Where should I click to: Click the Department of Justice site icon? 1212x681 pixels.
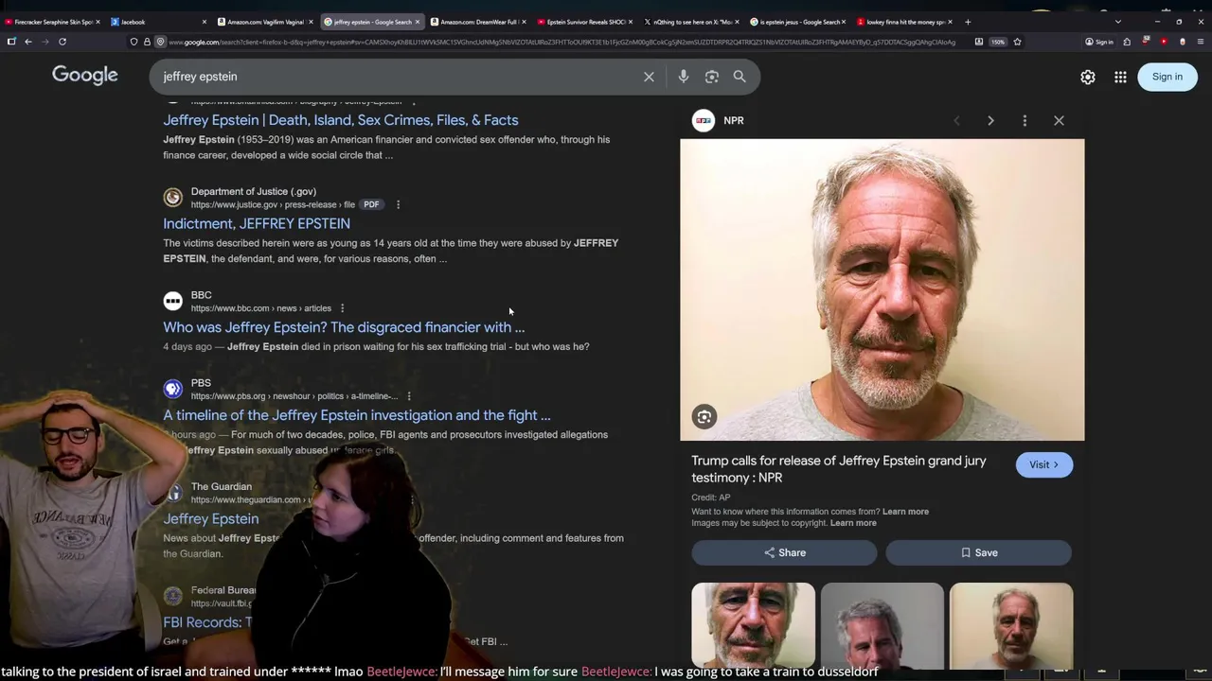coord(172,198)
